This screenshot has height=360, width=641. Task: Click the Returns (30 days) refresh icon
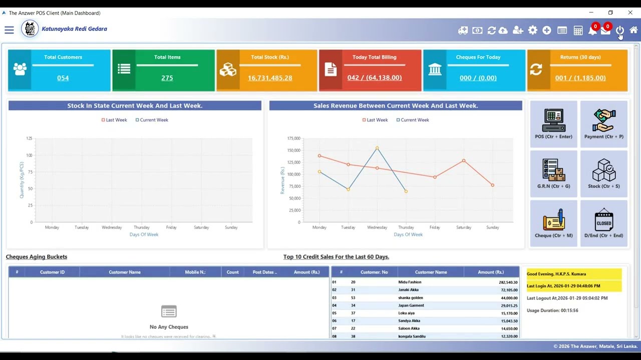pos(536,69)
